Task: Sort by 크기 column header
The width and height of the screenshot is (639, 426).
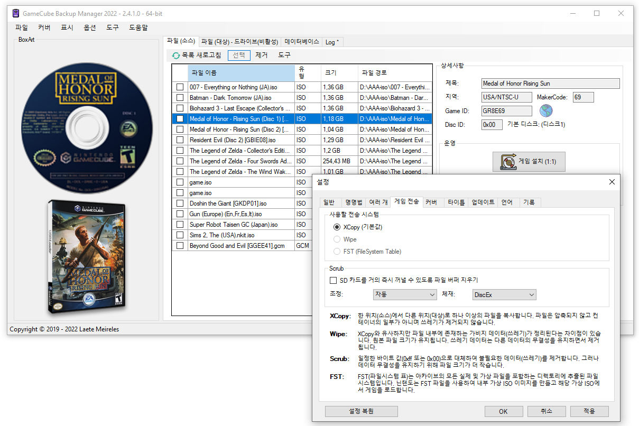Action: click(x=339, y=73)
